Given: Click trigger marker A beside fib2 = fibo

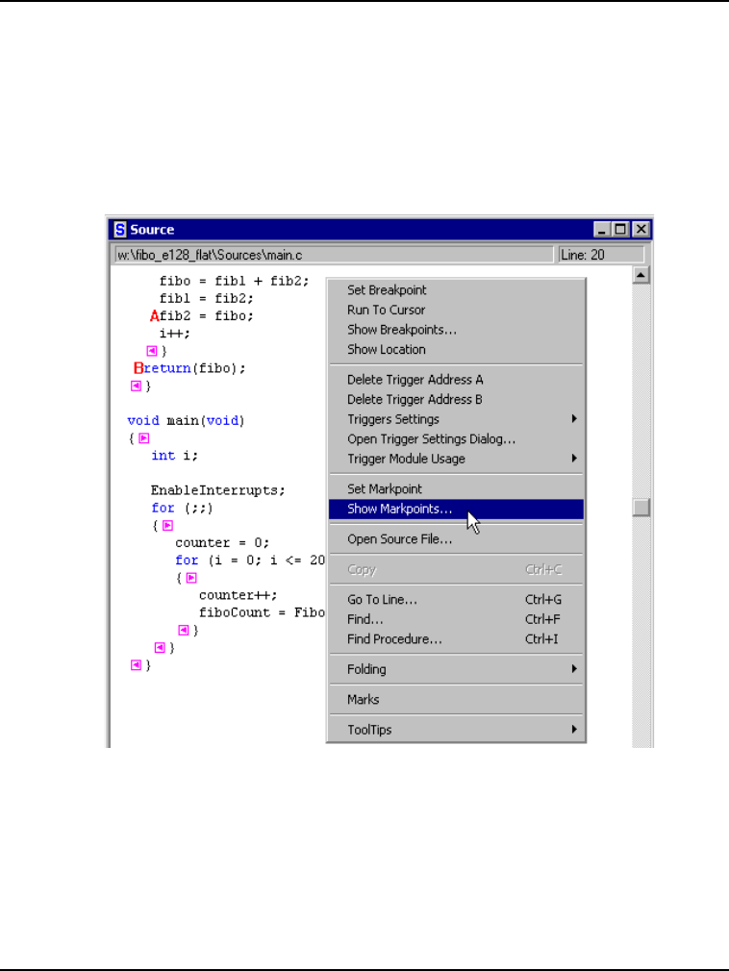Looking at the screenshot, I should click(x=155, y=316).
